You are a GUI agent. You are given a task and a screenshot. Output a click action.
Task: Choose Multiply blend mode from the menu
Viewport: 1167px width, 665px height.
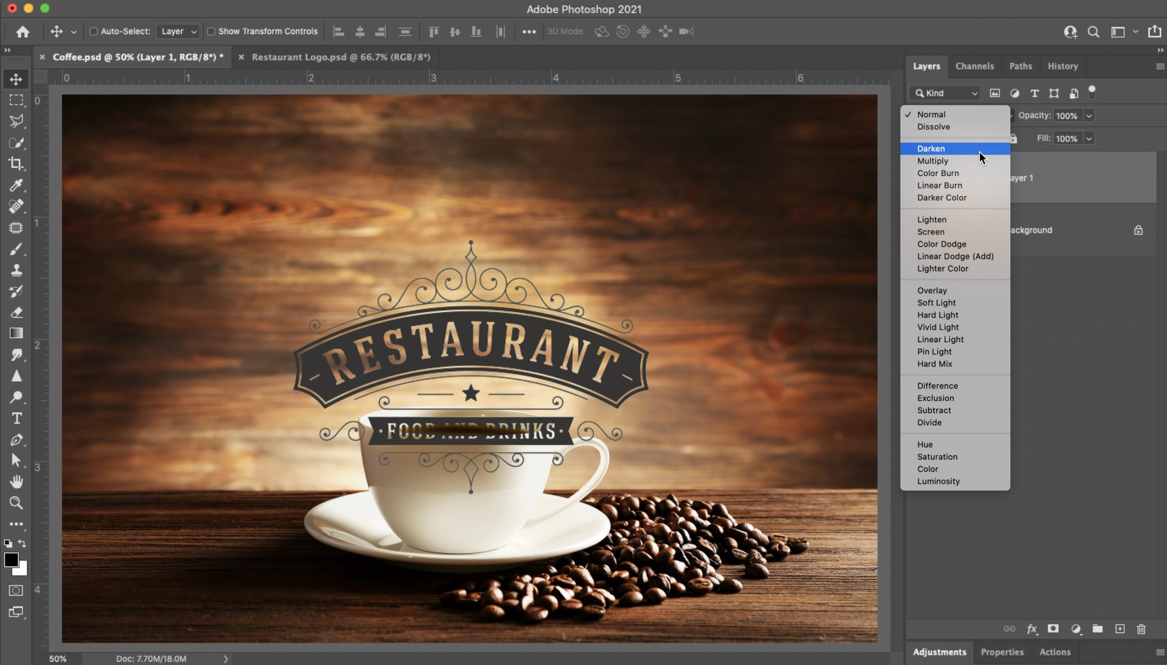point(933,161)
